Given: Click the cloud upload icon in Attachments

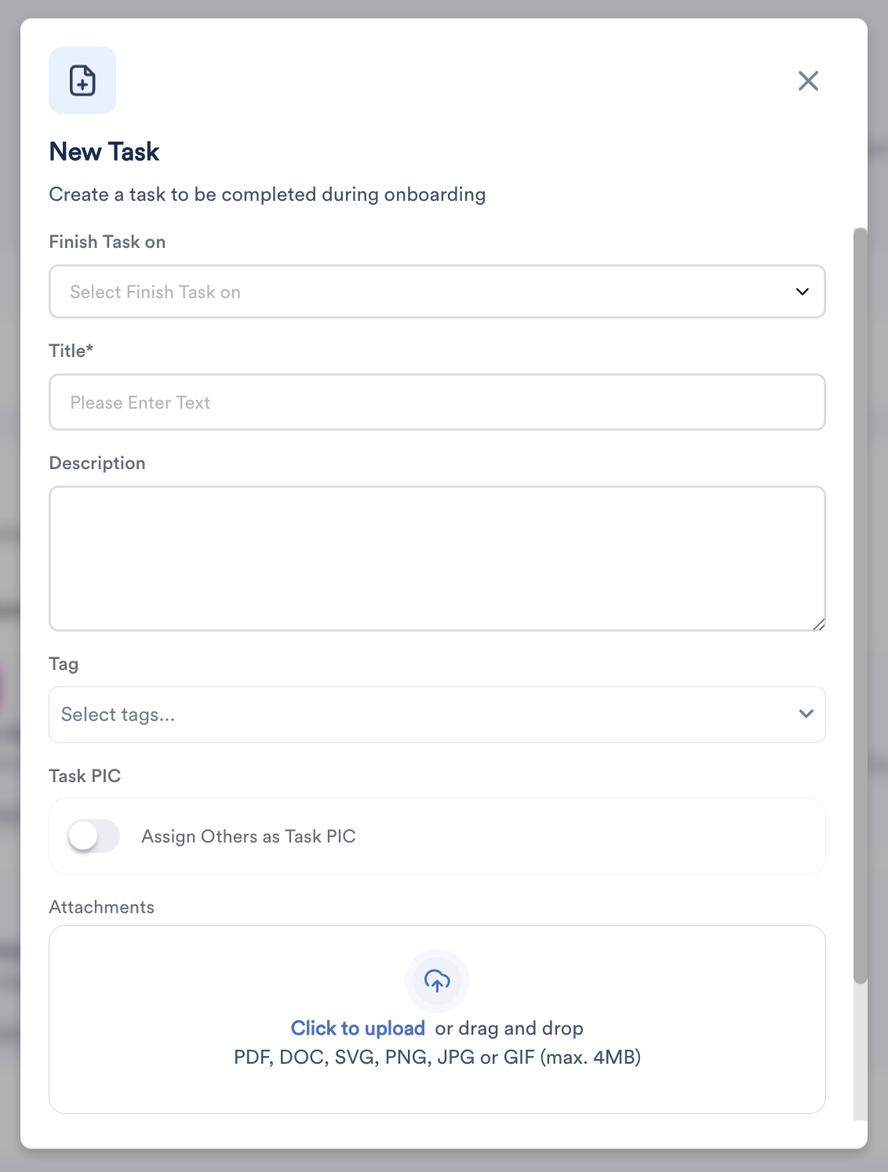Looking at the screenshot, I should coord(437,981).
